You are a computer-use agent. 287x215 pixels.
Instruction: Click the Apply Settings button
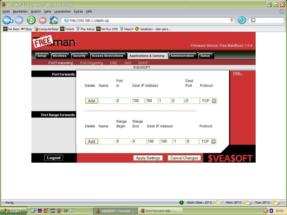click(148, 158)
